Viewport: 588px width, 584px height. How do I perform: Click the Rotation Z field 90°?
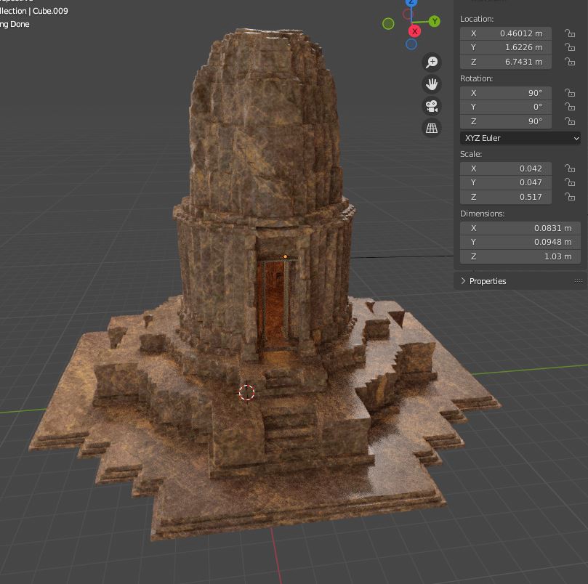tap(505, 121)
